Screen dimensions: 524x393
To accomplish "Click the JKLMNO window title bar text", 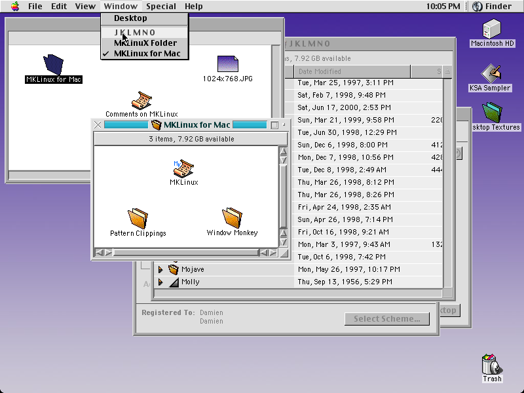I will [310, 44].
